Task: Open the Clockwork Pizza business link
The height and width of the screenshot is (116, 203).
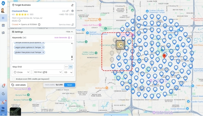Action: (20, 11)
